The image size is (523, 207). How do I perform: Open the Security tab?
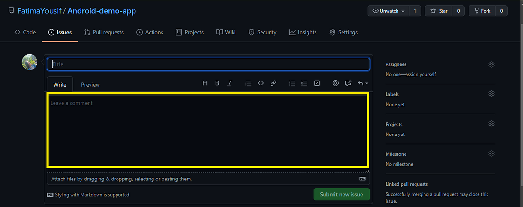(262, 32)
